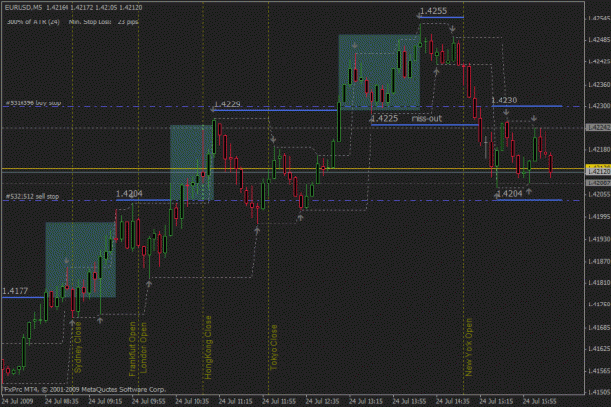Select the 'miss-out' annotation text
The image size is (611, 407).
point(426,118)
